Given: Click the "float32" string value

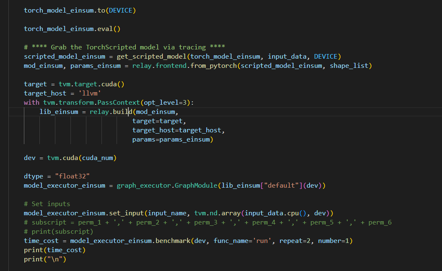Looking at the screenshot, I should coord(72,176).
